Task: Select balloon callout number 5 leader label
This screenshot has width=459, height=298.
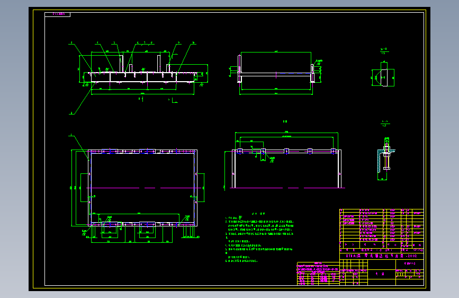Action: tap(114, 43)
